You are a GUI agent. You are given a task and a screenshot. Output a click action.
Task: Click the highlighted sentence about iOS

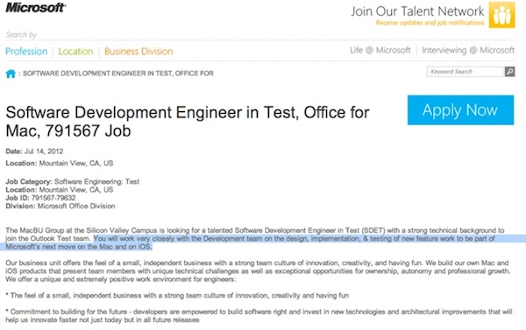pyautogui.click(x=250, y=242)
